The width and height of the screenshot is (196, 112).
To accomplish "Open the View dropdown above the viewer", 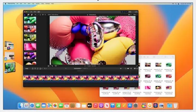I will coord(134,15).
